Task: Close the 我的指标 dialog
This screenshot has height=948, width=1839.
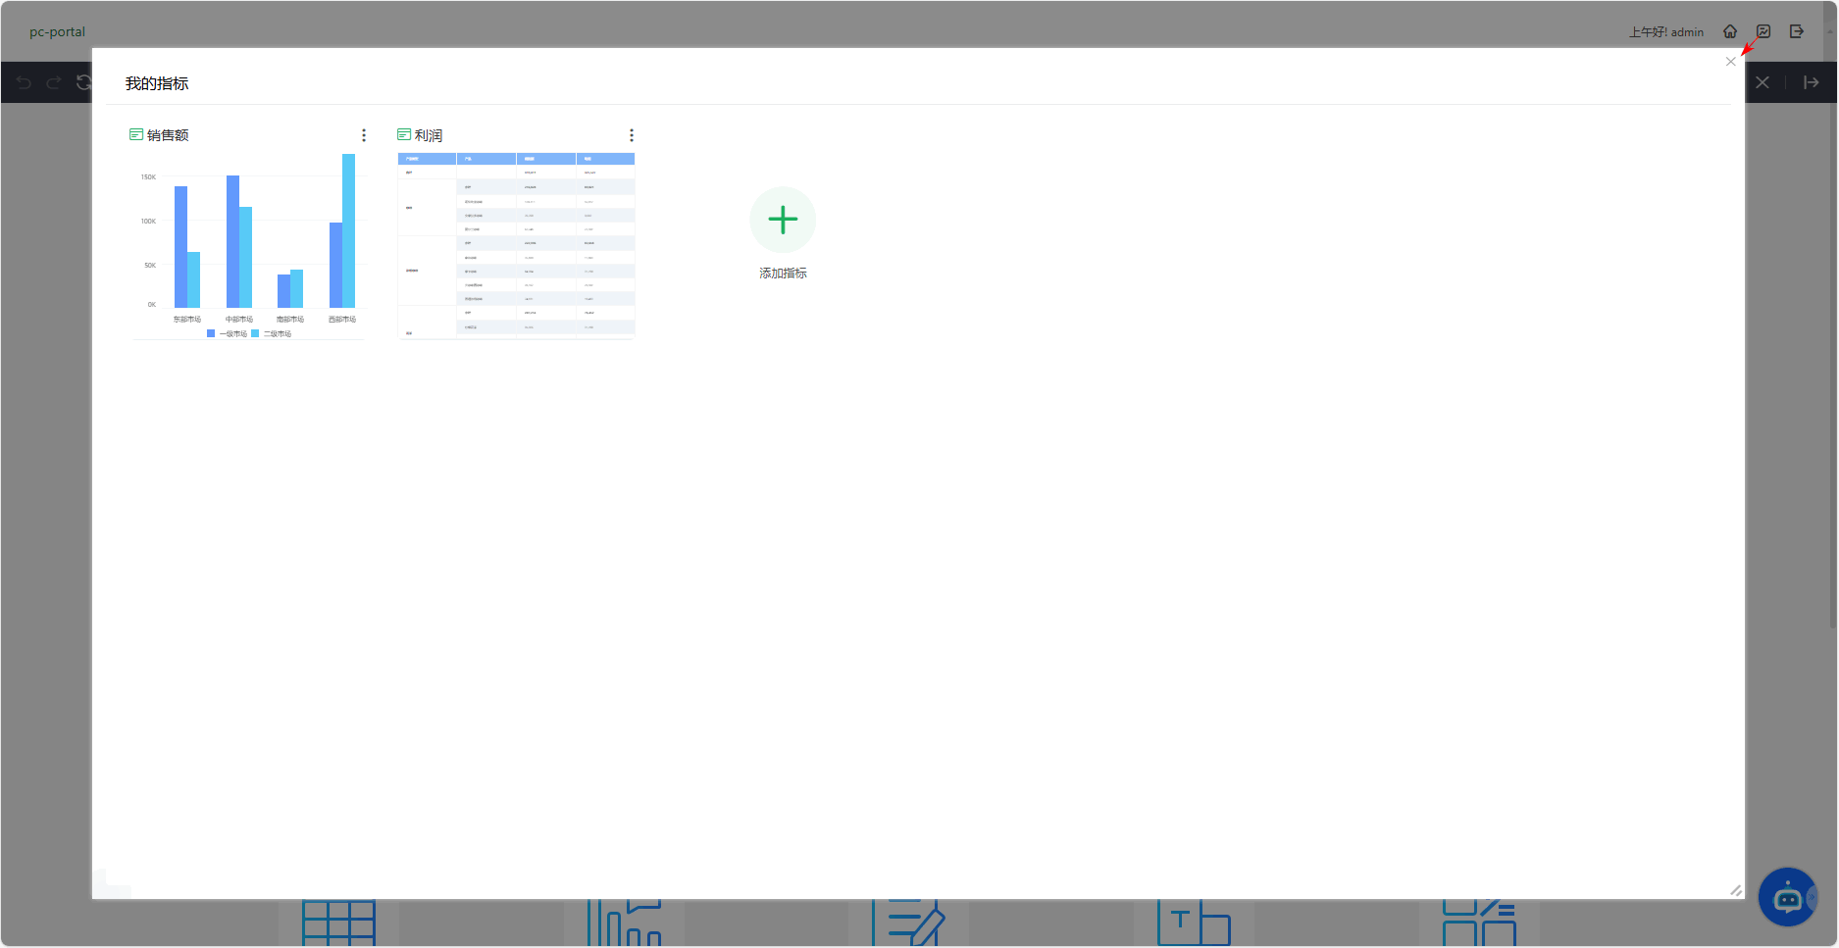Action: click(x=1730, y=62)
